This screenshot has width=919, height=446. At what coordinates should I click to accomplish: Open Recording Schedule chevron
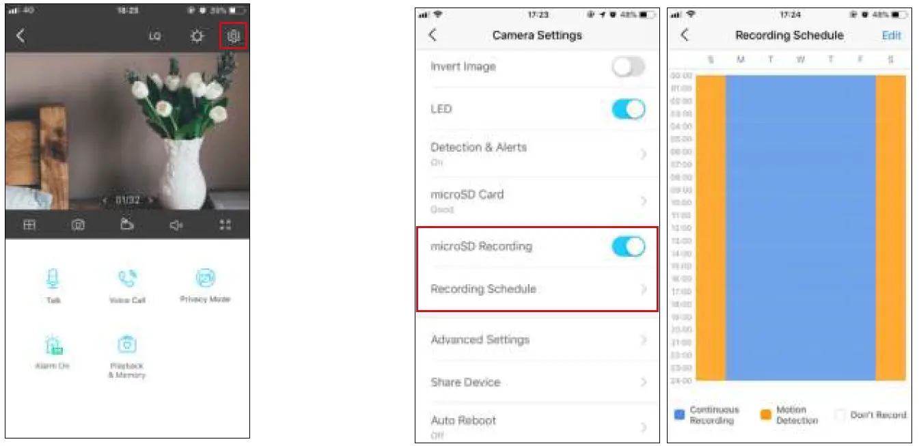tap(643, 289)
